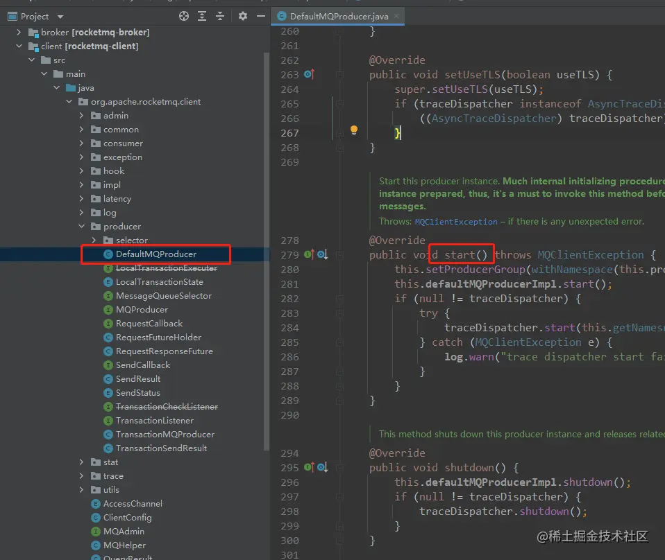This screenshot has width=665, height=560.
Task: Open AccessChannel enum
Action: click(x=127, y=504)
